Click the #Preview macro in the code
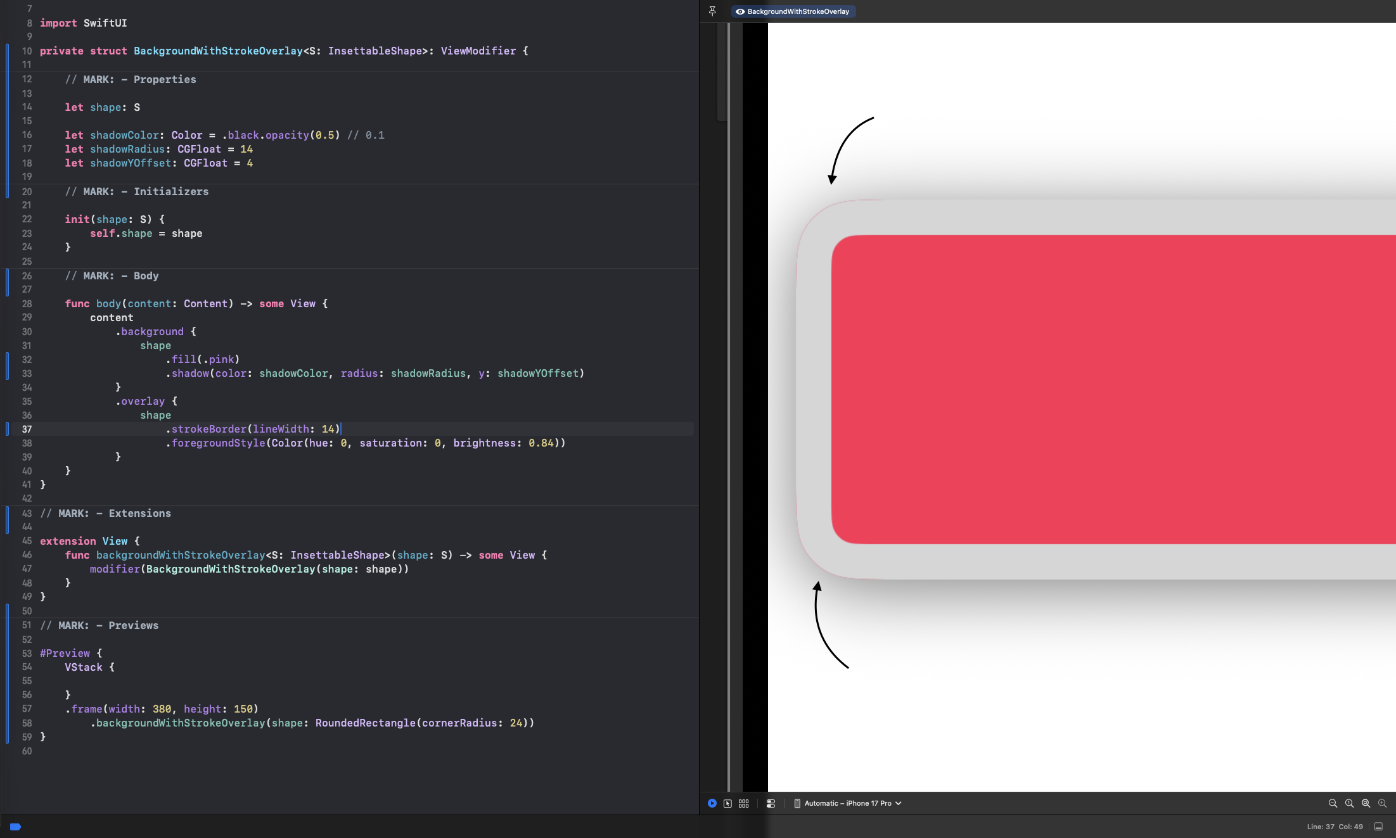The image size is (1396, 838). (x=65, y=653)
